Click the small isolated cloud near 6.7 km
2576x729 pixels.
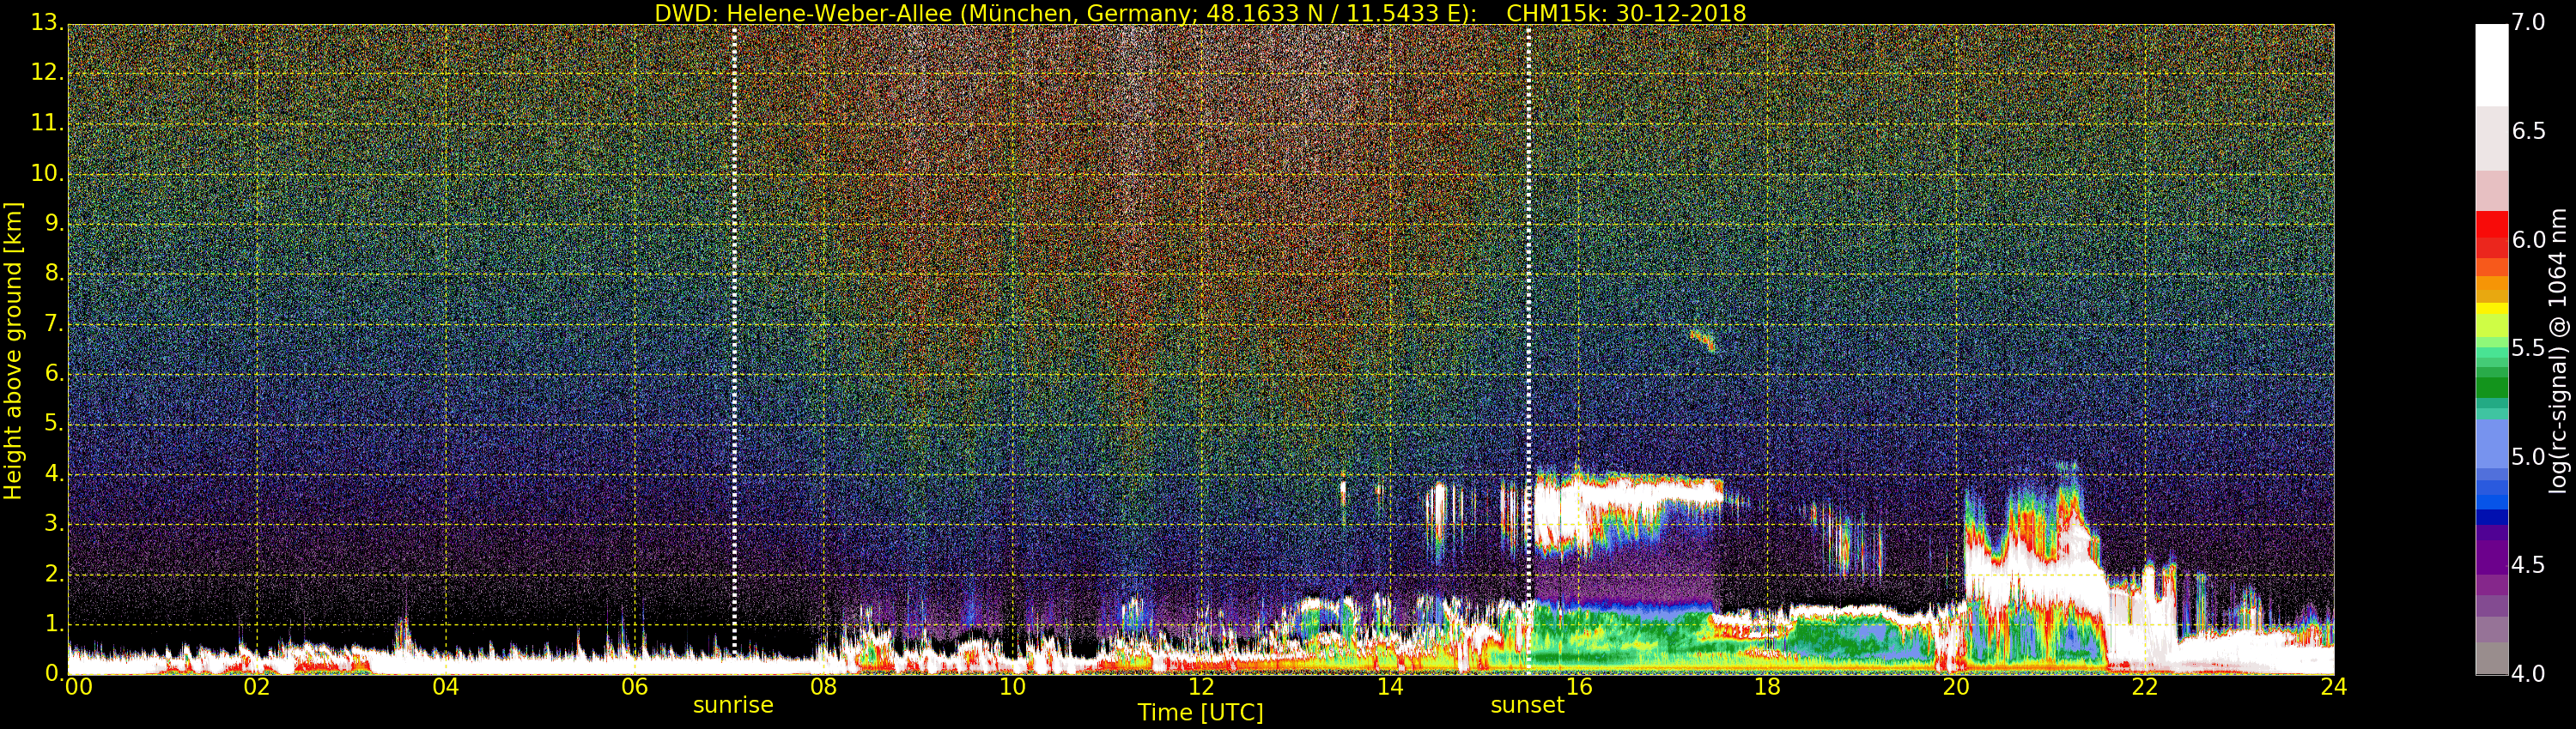point(1702,340)
